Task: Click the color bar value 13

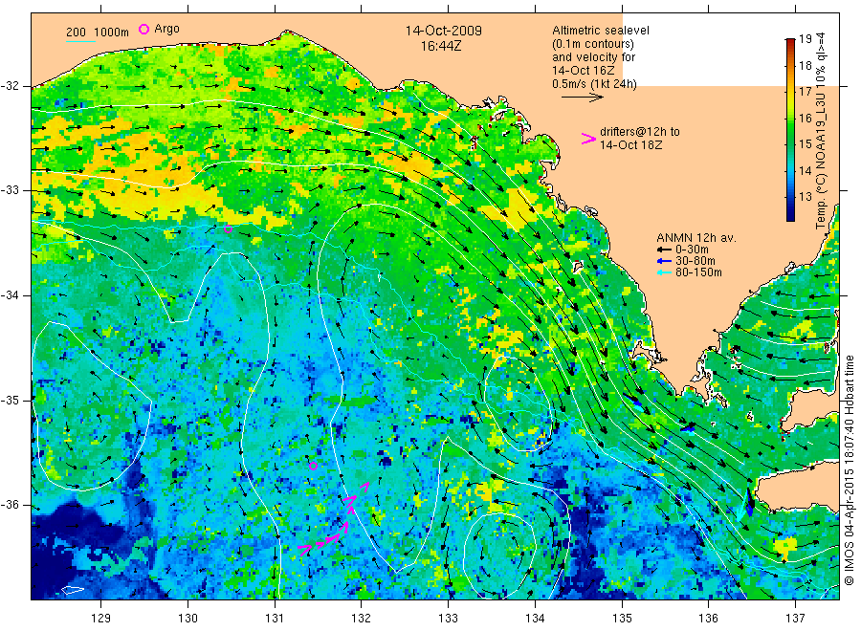Action: click(x=805, y=197)
